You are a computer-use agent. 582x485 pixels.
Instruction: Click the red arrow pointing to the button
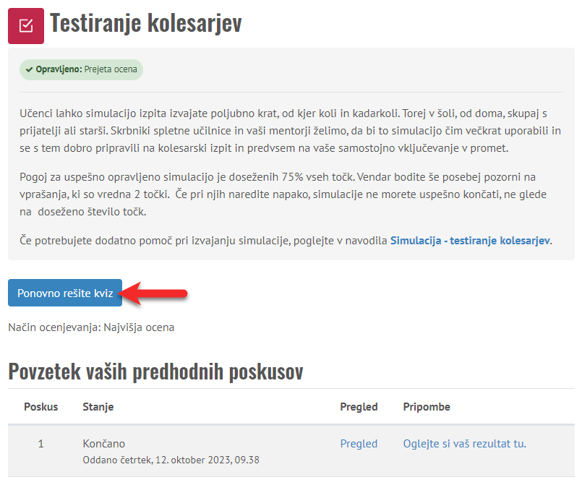pyautogui.click(x=155, y=293)
